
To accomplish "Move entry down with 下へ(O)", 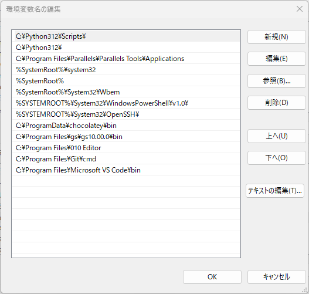I will pyautogui.click(x=277, y=158).
